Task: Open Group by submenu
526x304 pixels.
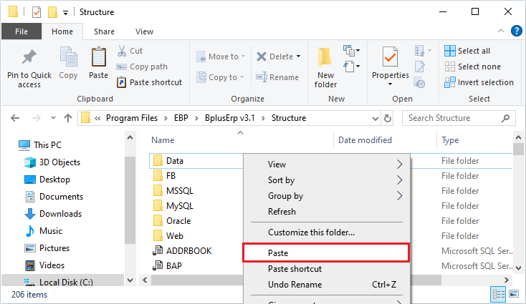Action: [x=326, y=196]
